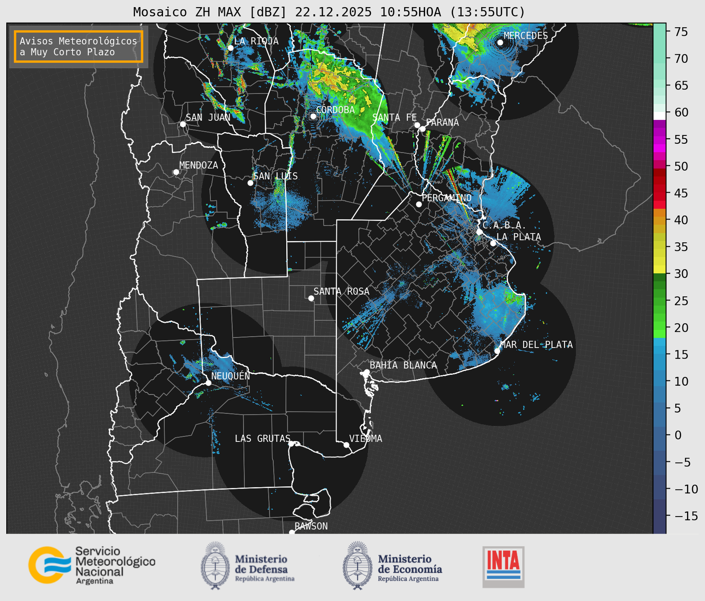Click the Mendoza city marker dot

(176, 172)
